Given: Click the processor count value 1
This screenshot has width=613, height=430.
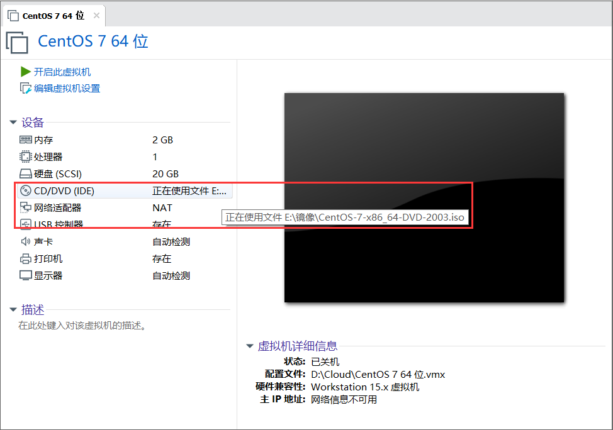Looking at the screenshot, I should [155, 157].
